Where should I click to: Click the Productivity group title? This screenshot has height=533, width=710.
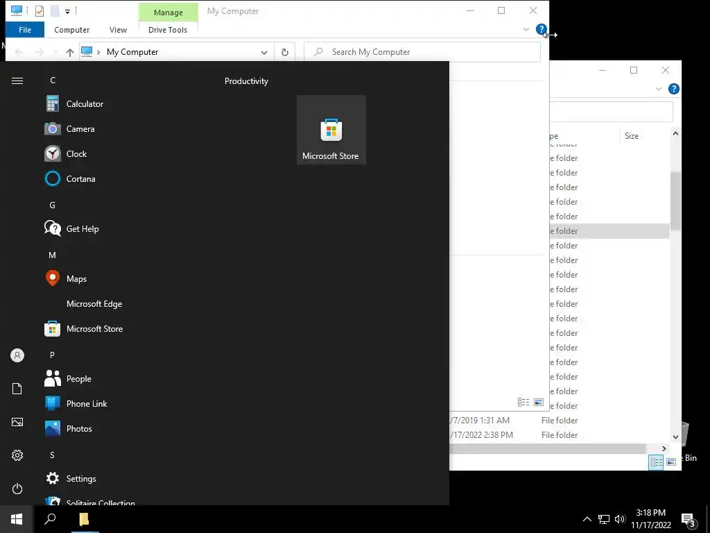pos(246,81)
